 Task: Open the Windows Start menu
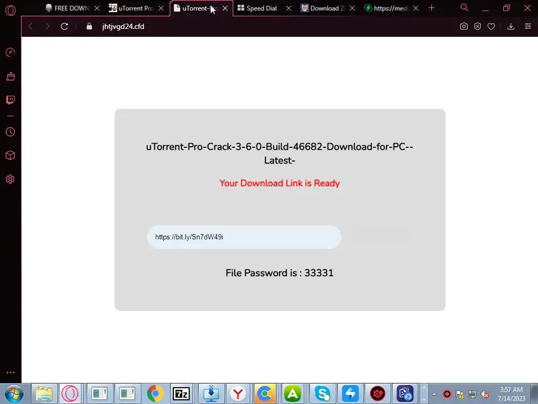14,393
